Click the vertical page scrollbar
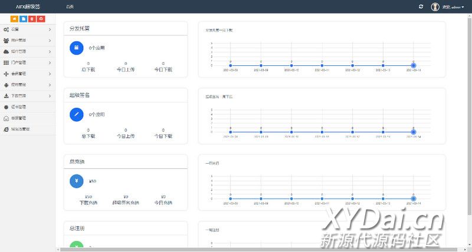The image size is (472, 252). 469,118
